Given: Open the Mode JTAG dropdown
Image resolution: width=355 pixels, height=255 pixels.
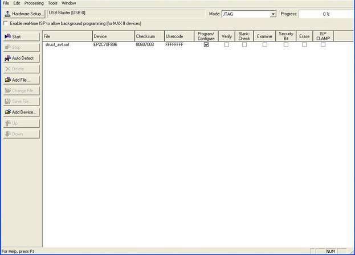Looking at the screenshot, I should tap(272, 14).
